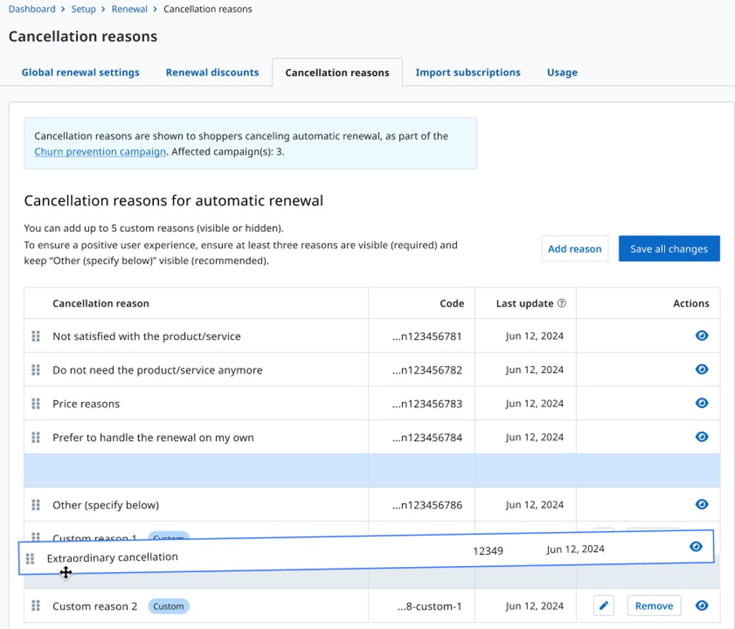Image resolution: width=735 pixels, height=629 pixels.
Task: Click drag handle for Not satisfied with the product/service
Action: (x=36, y=336)
